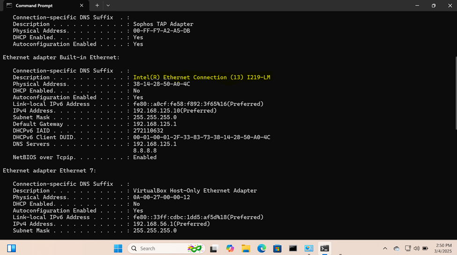The width and height of the screenshot is (457, 255).
Task: Click the Command Prompt tab icon
Action: [9, 6]
